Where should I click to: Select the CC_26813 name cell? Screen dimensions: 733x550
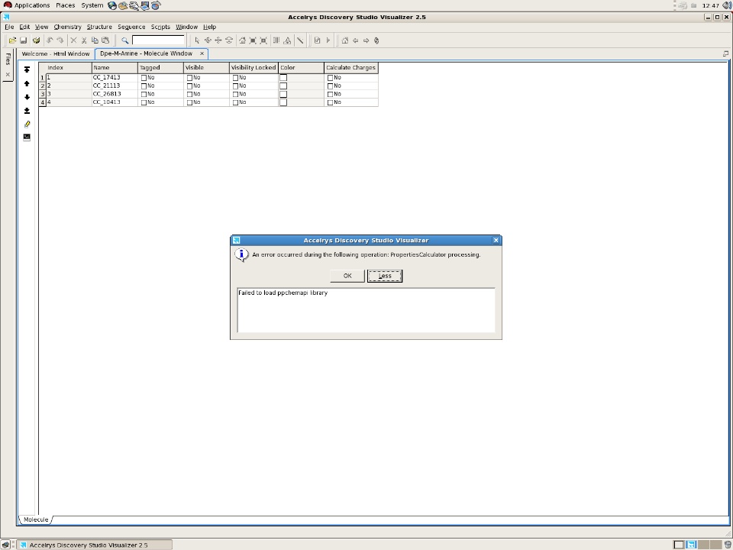coord(115,94)
